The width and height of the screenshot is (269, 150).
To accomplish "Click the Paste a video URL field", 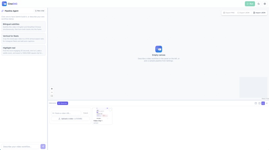I will tap(66, 113).
